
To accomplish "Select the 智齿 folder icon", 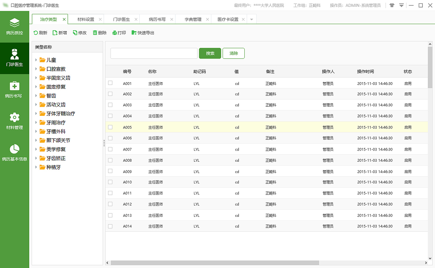I will click(x=42, y=96).
